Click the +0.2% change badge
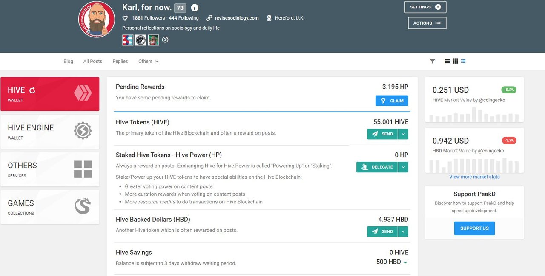Image resolution: width=545 pixels, height=276 pixels. click(x=509, y=90)
